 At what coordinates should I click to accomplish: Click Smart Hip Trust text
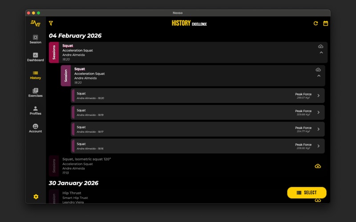(75, 198)
